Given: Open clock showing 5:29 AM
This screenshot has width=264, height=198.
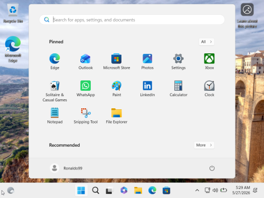Looking at the screenshot, I should point(241,190).
